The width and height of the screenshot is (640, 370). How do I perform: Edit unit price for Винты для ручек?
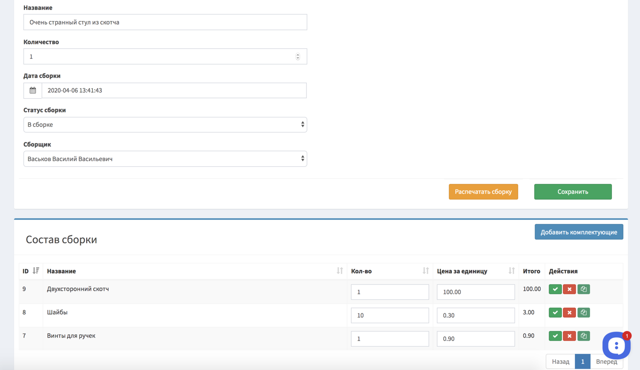tap(476, 339)
